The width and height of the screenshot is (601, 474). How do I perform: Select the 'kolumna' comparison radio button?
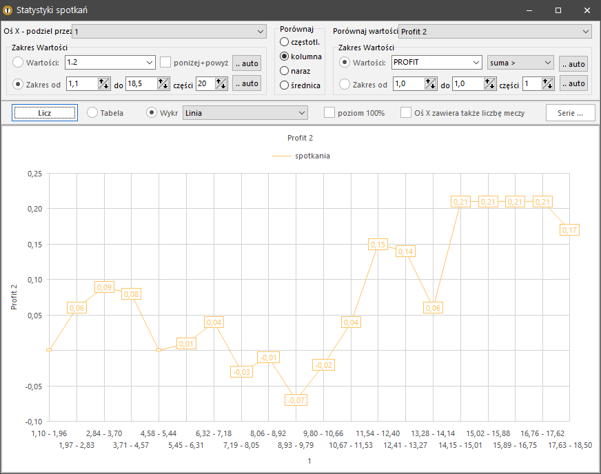coord(284,56)
